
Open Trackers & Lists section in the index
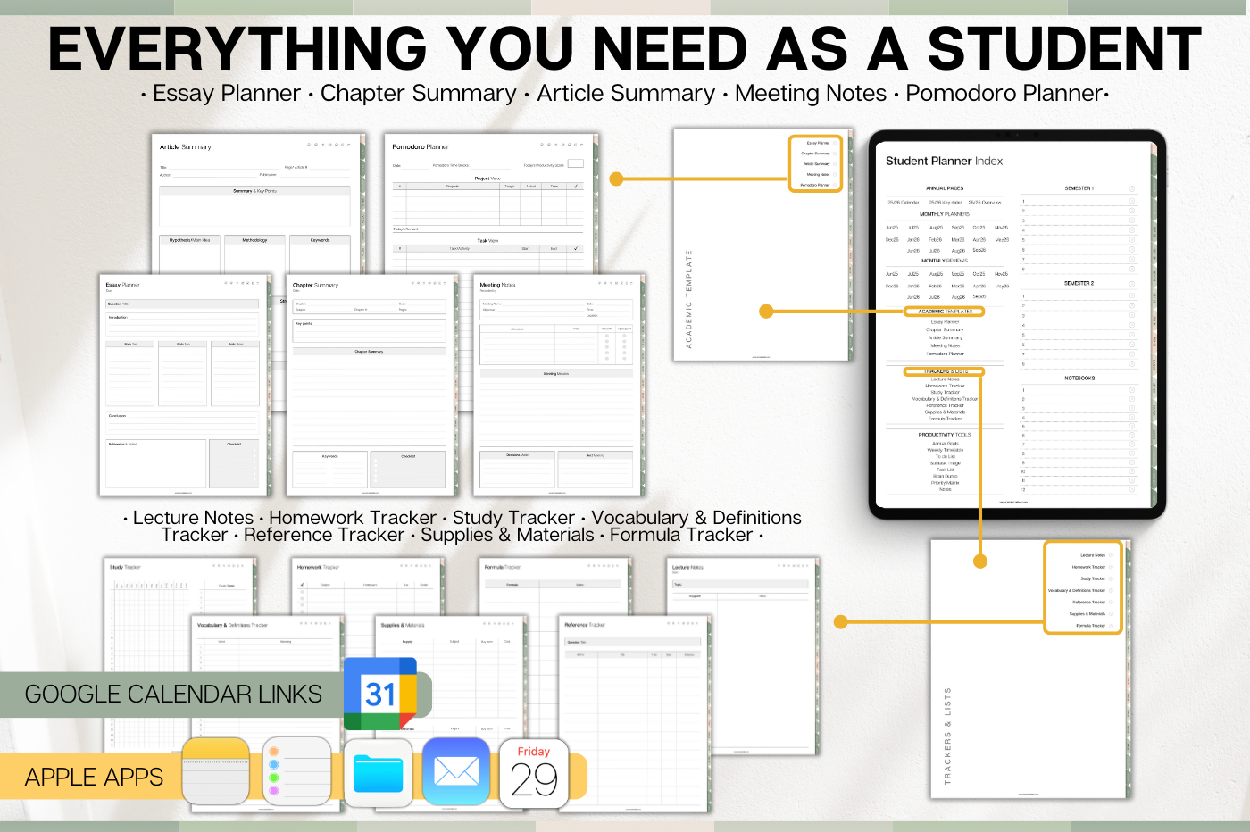pos(945,371)
